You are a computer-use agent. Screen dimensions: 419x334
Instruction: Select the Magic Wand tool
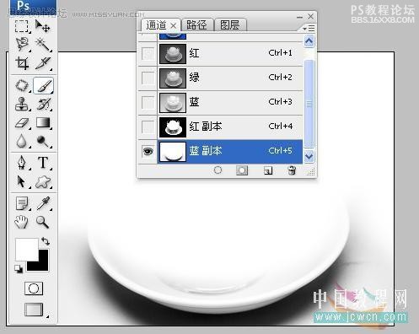click(43, 45)
